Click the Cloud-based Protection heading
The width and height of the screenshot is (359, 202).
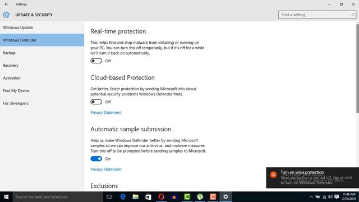[122, 77]
